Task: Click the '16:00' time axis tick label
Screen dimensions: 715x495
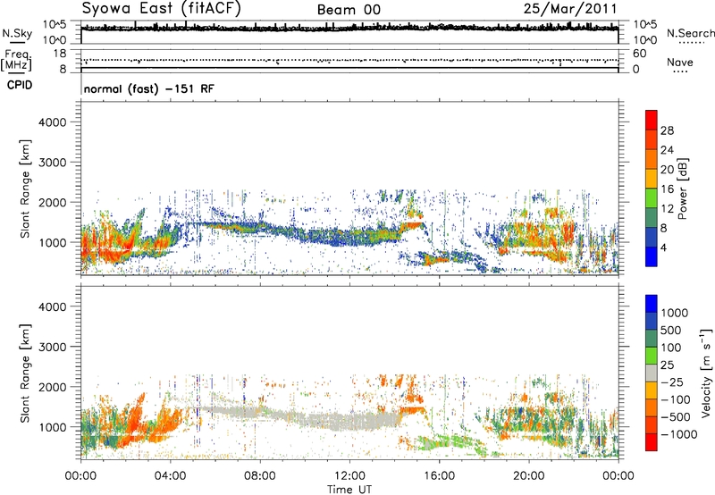Action: point(439,476)
